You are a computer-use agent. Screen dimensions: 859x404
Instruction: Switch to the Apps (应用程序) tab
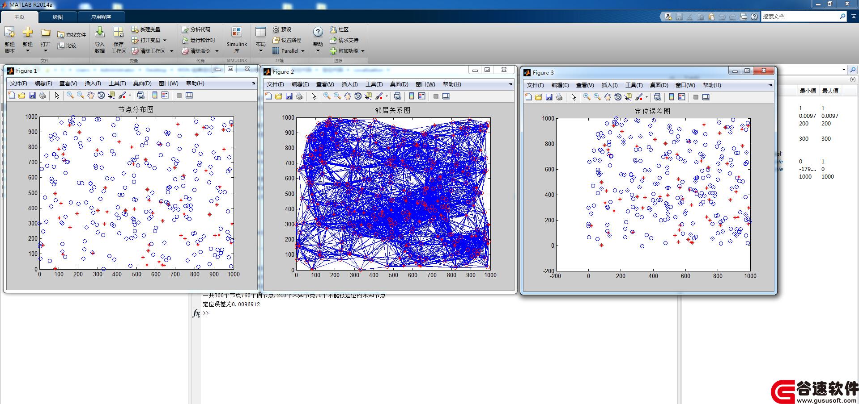[x=101, y=17]
